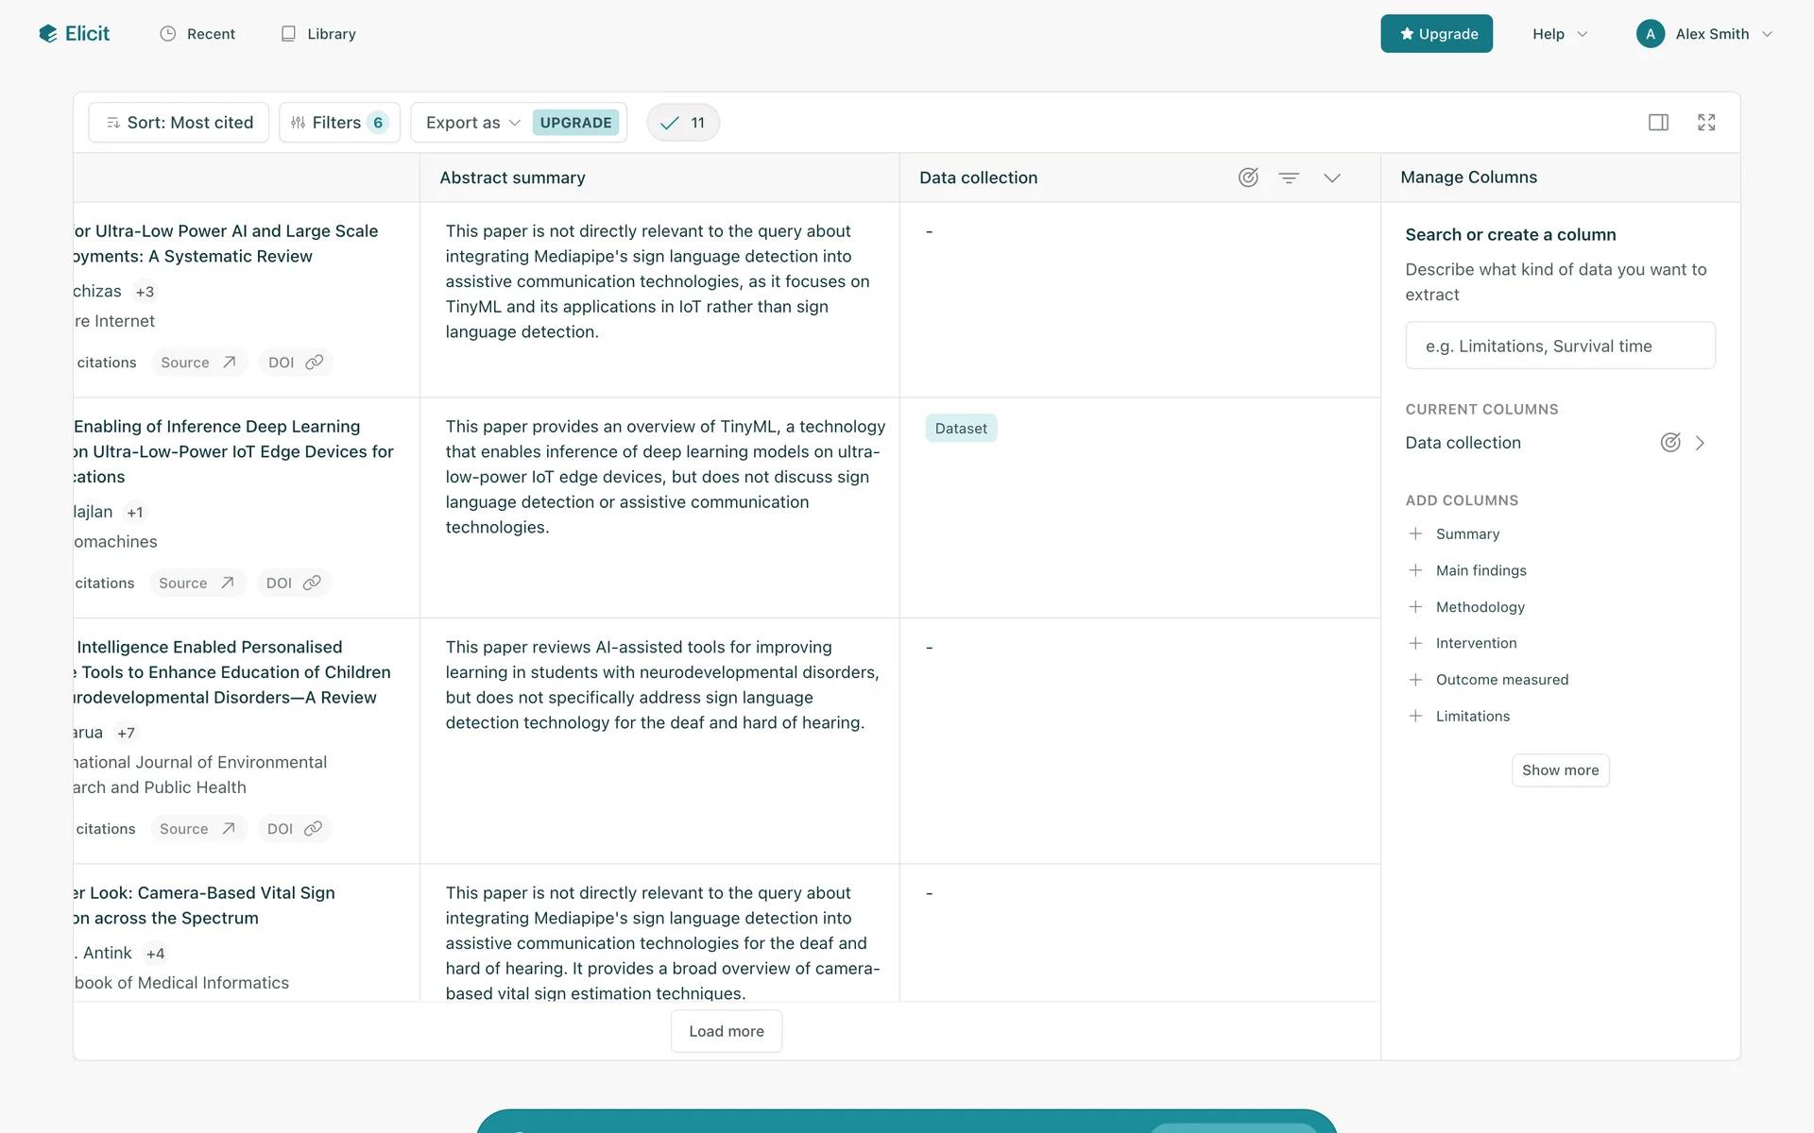This screenshot has width=1814, height=1133.
Task: Open the DOI link of the TinyML systematic review paper
Action: [295, 363]
